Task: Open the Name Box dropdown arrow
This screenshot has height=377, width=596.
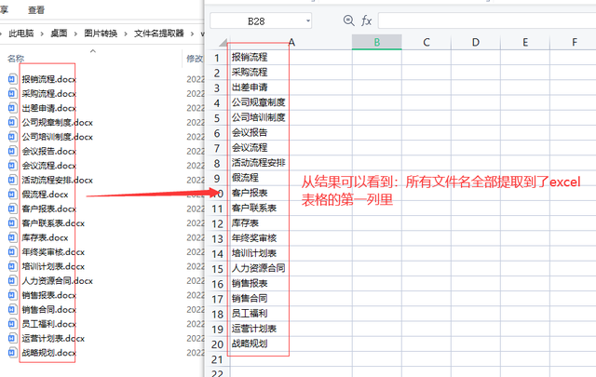Action: point(306,20)
